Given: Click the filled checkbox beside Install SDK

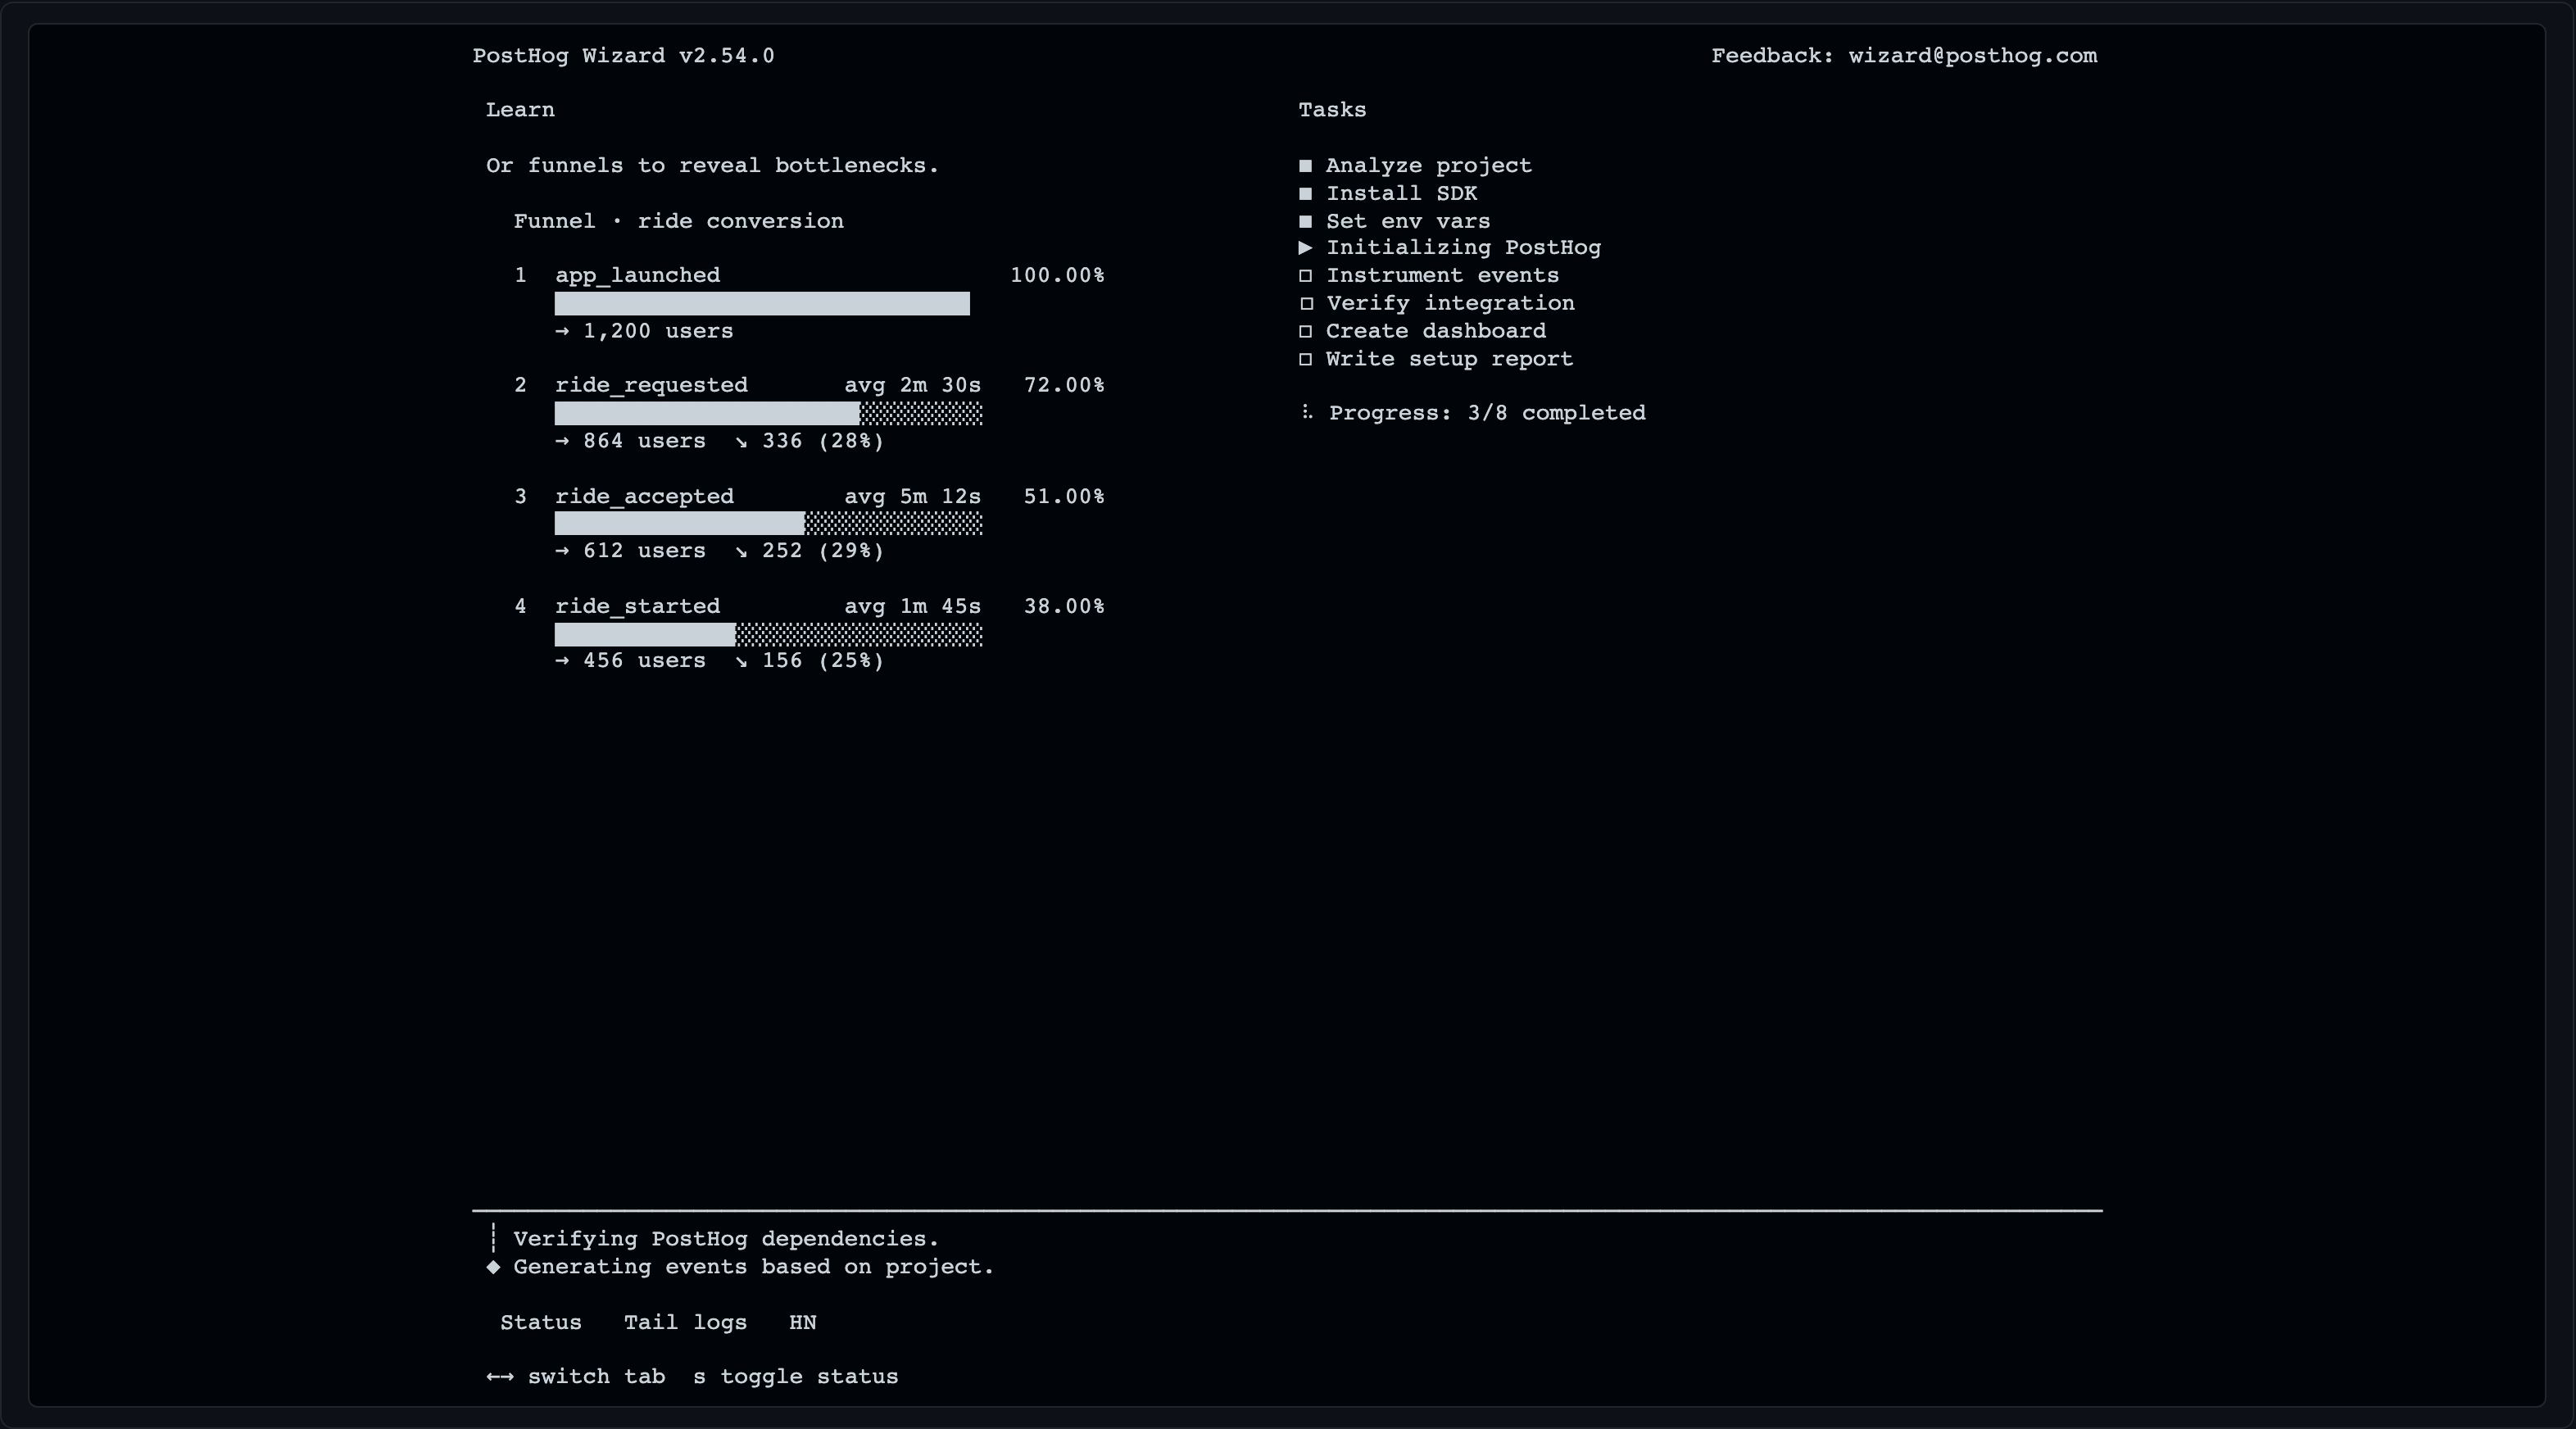Looking at the screenshot, I should [x=1305, y=194].
